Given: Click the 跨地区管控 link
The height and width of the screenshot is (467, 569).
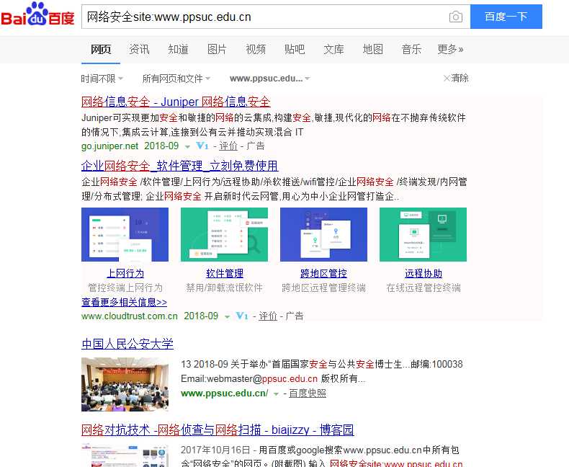Looking at the screenshot, I should click(323, 273).
